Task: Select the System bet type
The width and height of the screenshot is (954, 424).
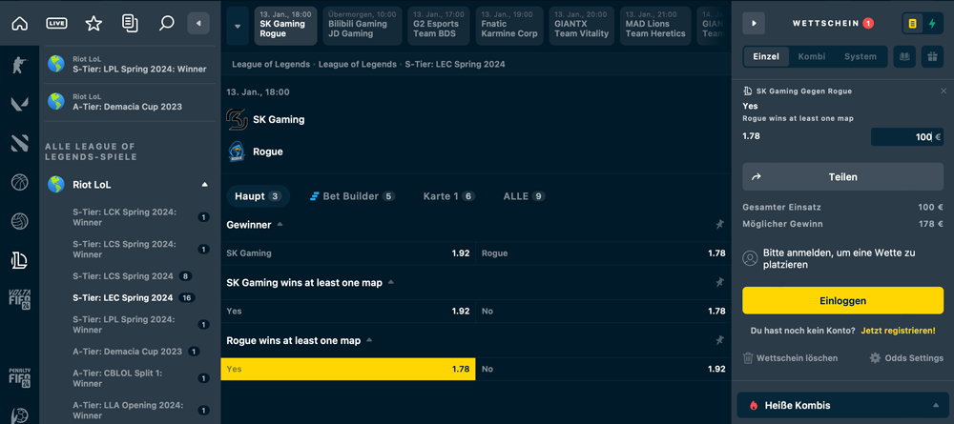Action: click(860, 56)
